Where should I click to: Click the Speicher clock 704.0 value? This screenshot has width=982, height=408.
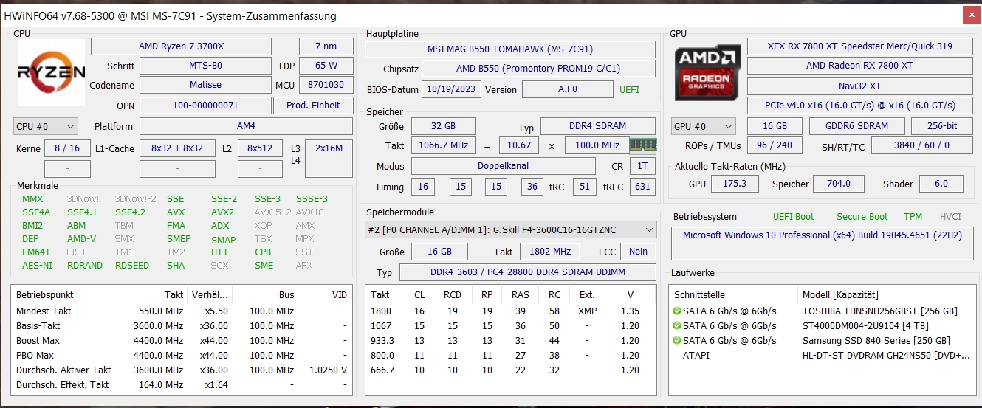pyautogui.click(x=839, y=184)
